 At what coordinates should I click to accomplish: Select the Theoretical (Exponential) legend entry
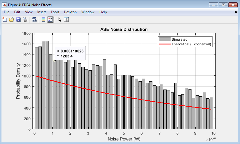pyautogui.click(x=191, y=44)
